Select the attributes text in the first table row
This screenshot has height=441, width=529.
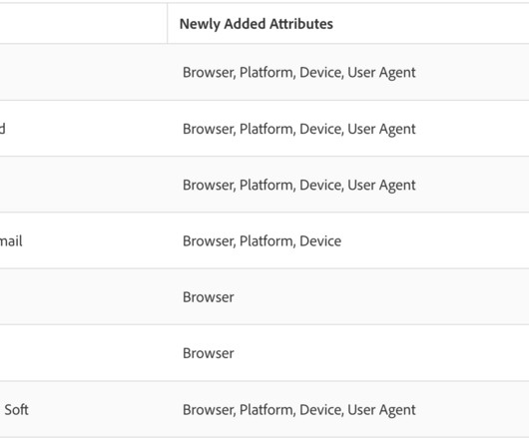click(x=298, y=73)
